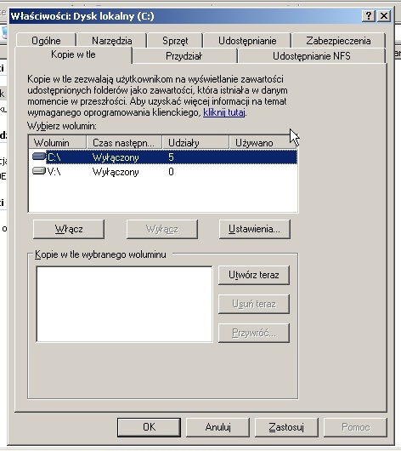The width and height of the screenshot is (401, 451).
Task: Open Ustawienia... settings button
Action: coord(255,229)
